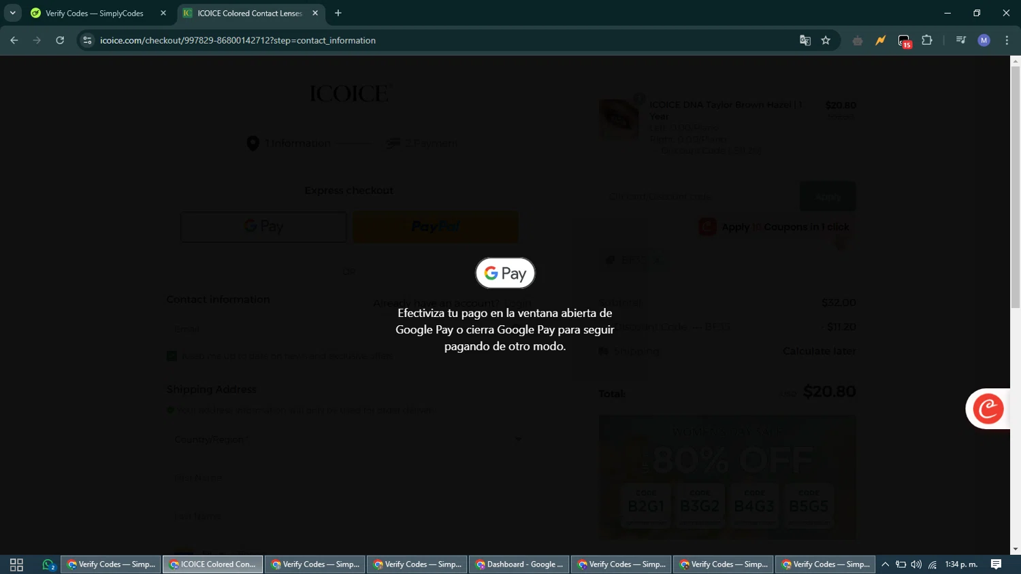The image size is (1021, 574).
Task: Open the Chrome profile avatar M
Action: click(984, 40)
